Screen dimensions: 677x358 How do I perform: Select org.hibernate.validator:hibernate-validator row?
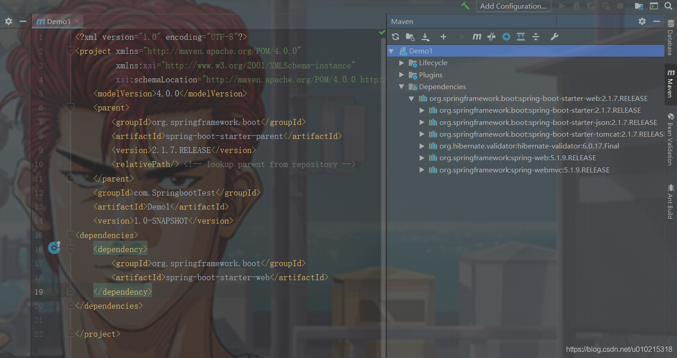coord(529,146)
